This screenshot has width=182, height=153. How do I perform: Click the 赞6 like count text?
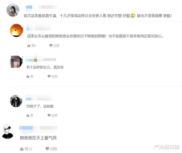[34, 46]
